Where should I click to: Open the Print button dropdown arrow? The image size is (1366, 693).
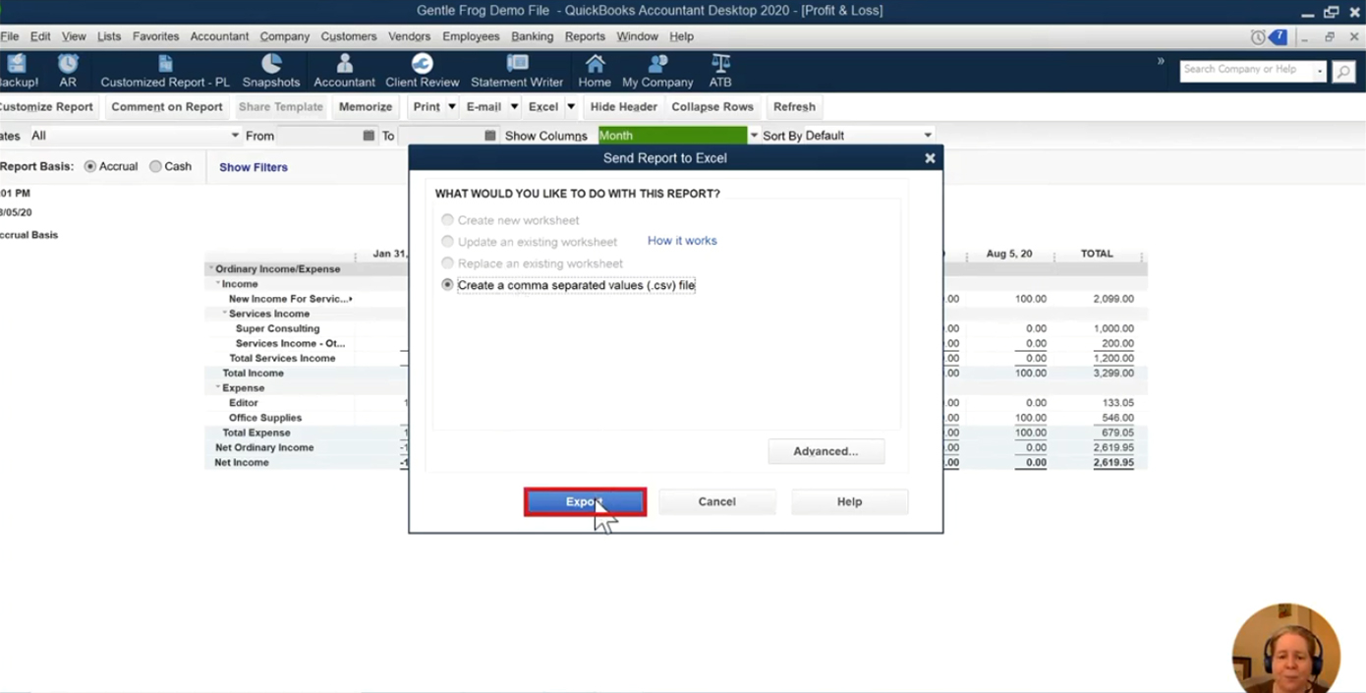pos(452,107)
